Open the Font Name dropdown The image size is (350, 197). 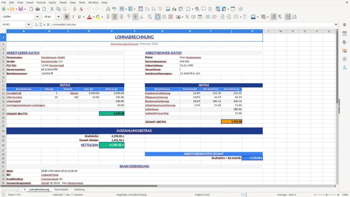[37, 17]
